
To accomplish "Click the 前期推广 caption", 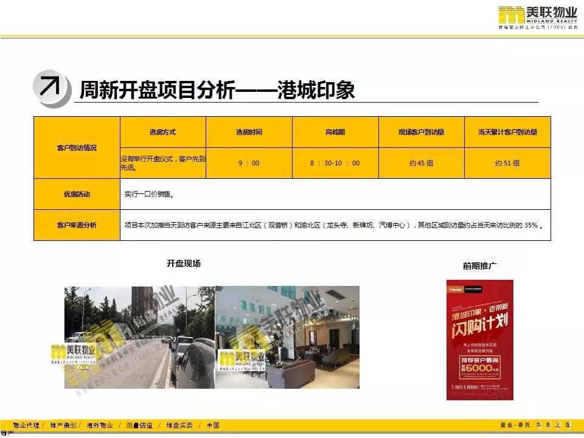I will click(480, 266).
